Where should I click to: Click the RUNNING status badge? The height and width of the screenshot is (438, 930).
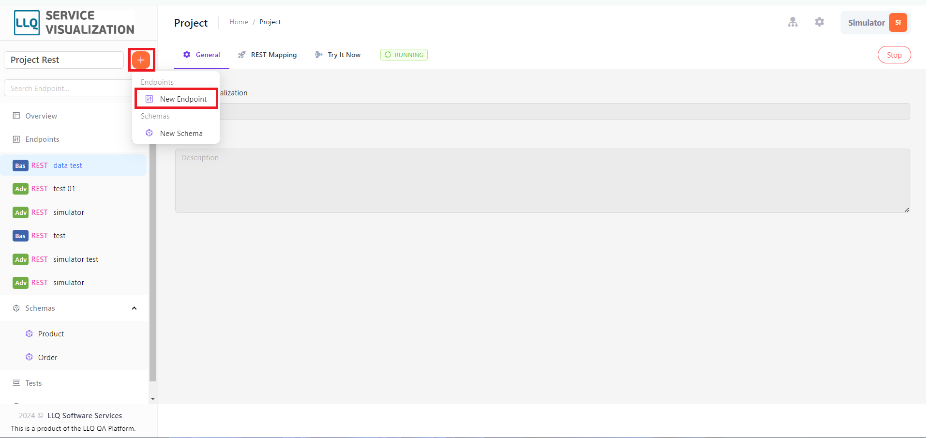click(x=404, y=55)
